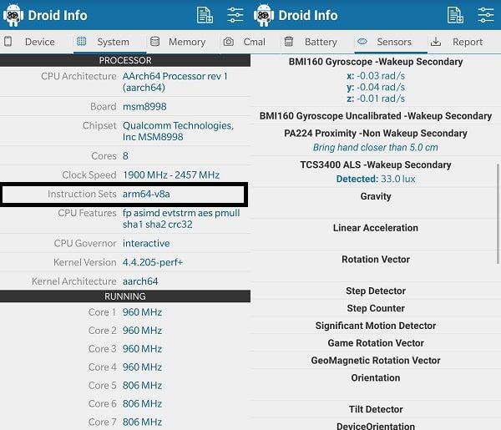The height and width of the screenshot is (430, 501).
Task: Click the camera icon beside Cmal tab
Action: click(229, 42)
